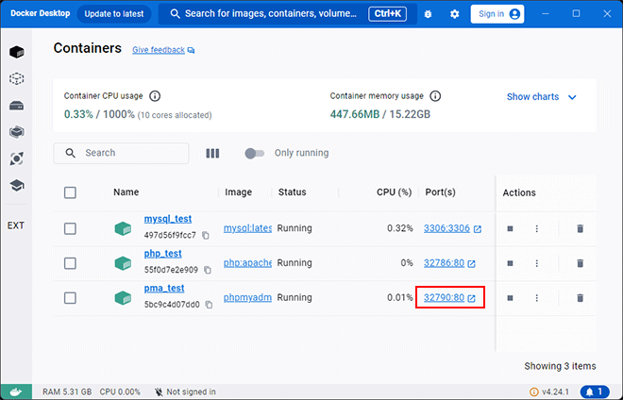The image size is (623, 400).
Task: Open php_test container link
Action: pyautogui.click(x=163, y=254)
